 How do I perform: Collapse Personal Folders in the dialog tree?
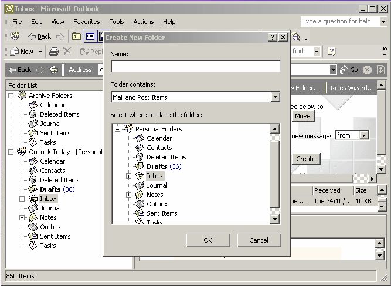[x=117, y=129]
